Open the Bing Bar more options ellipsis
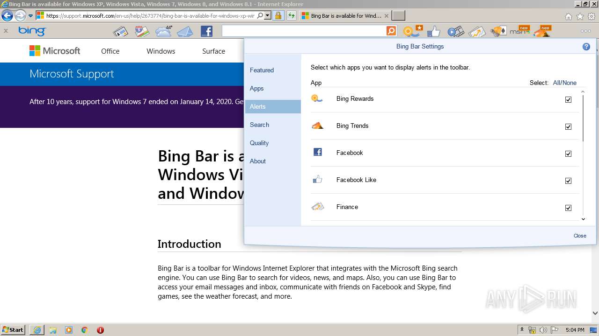This screenshot has width=599, height=336. tap(585, 31)
